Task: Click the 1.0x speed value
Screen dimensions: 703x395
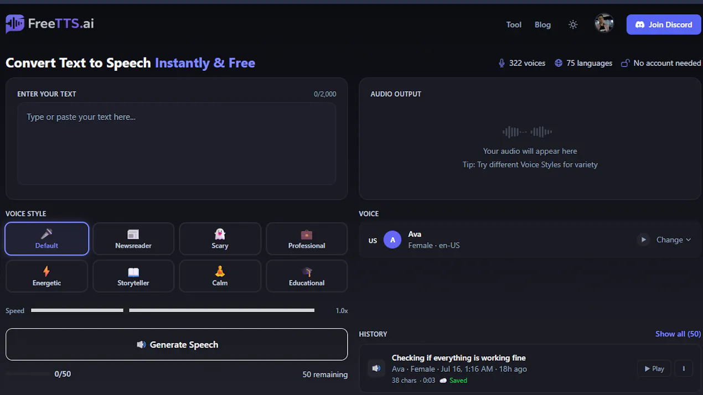Action: coord(342,311)
